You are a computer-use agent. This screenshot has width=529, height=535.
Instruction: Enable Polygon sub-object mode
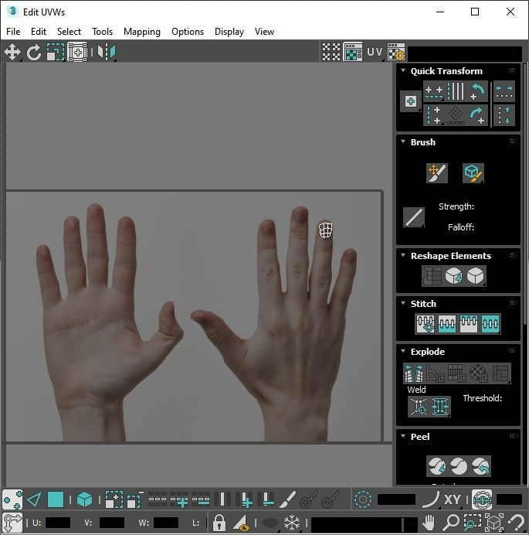[x=56, y=500]
